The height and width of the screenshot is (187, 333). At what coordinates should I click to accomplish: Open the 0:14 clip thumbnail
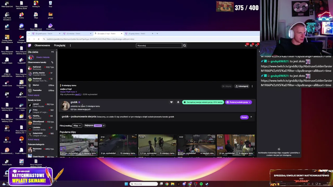click(x=118, y=145)
